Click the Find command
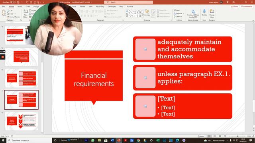This screenshot has width=255, height=143. [x=177, y=10]
